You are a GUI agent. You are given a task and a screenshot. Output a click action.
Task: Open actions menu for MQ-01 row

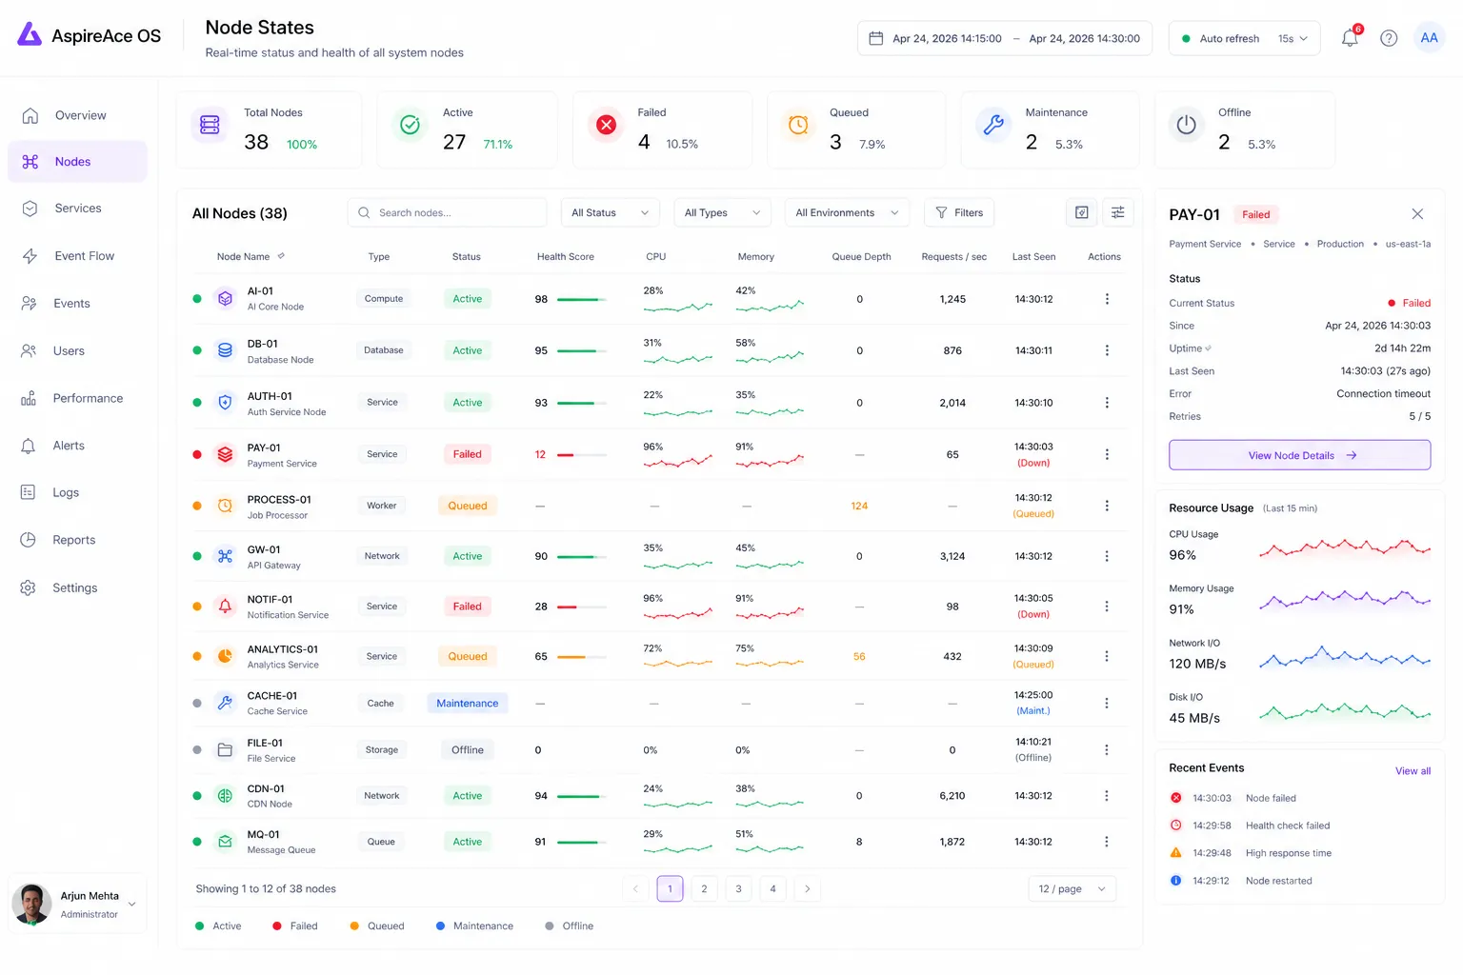1107,842
